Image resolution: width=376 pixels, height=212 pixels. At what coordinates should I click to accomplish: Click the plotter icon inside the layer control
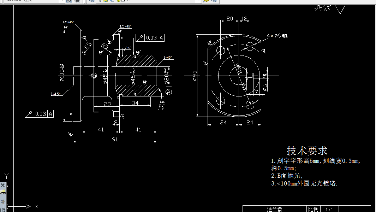[112, 1]
